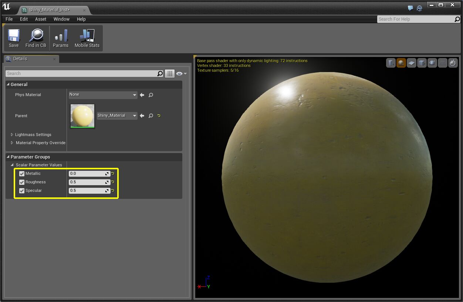463x302 pixels.
Task: Switch preview mesh to cylinder shape
Action: 391,63
